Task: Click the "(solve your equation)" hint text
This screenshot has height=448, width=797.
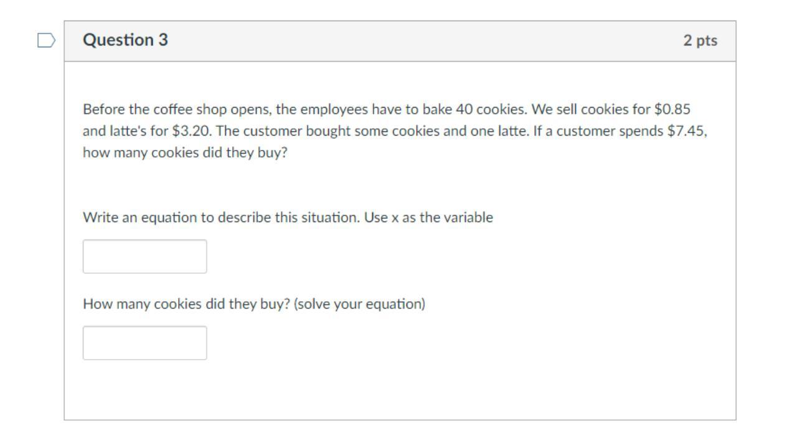Action: 359,304
